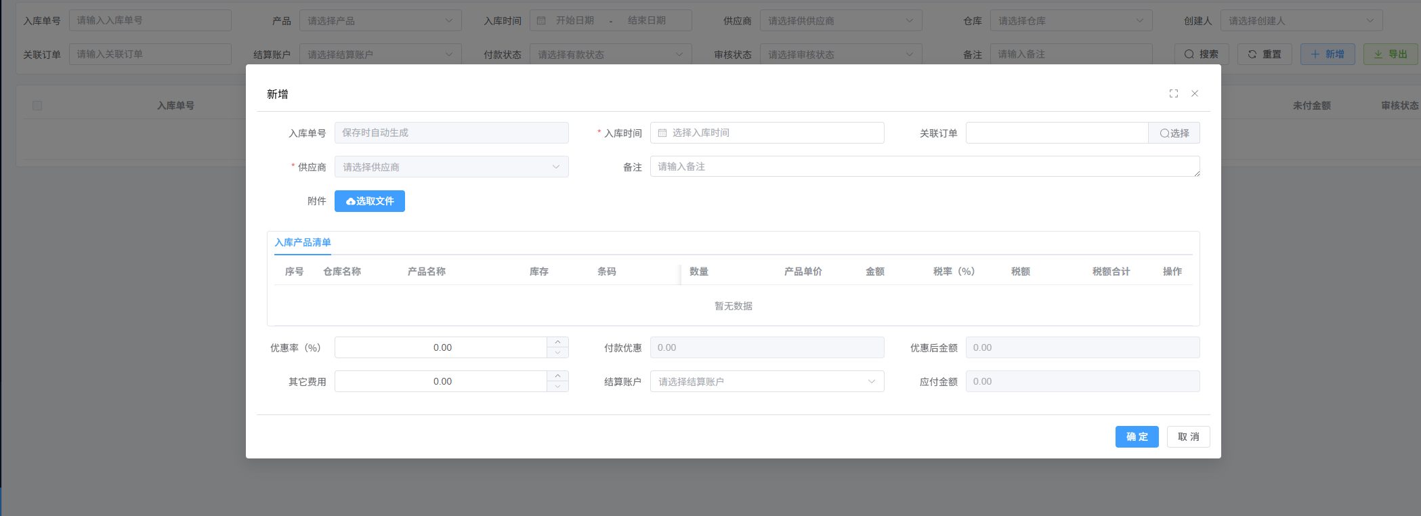Click the 数量 column header
The width and height of the screenshot is (1421, 516).
pyautogui.click(x=699, y=272)
